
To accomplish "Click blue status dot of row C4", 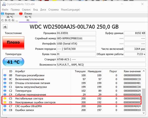I will click(x=5, y=95).
